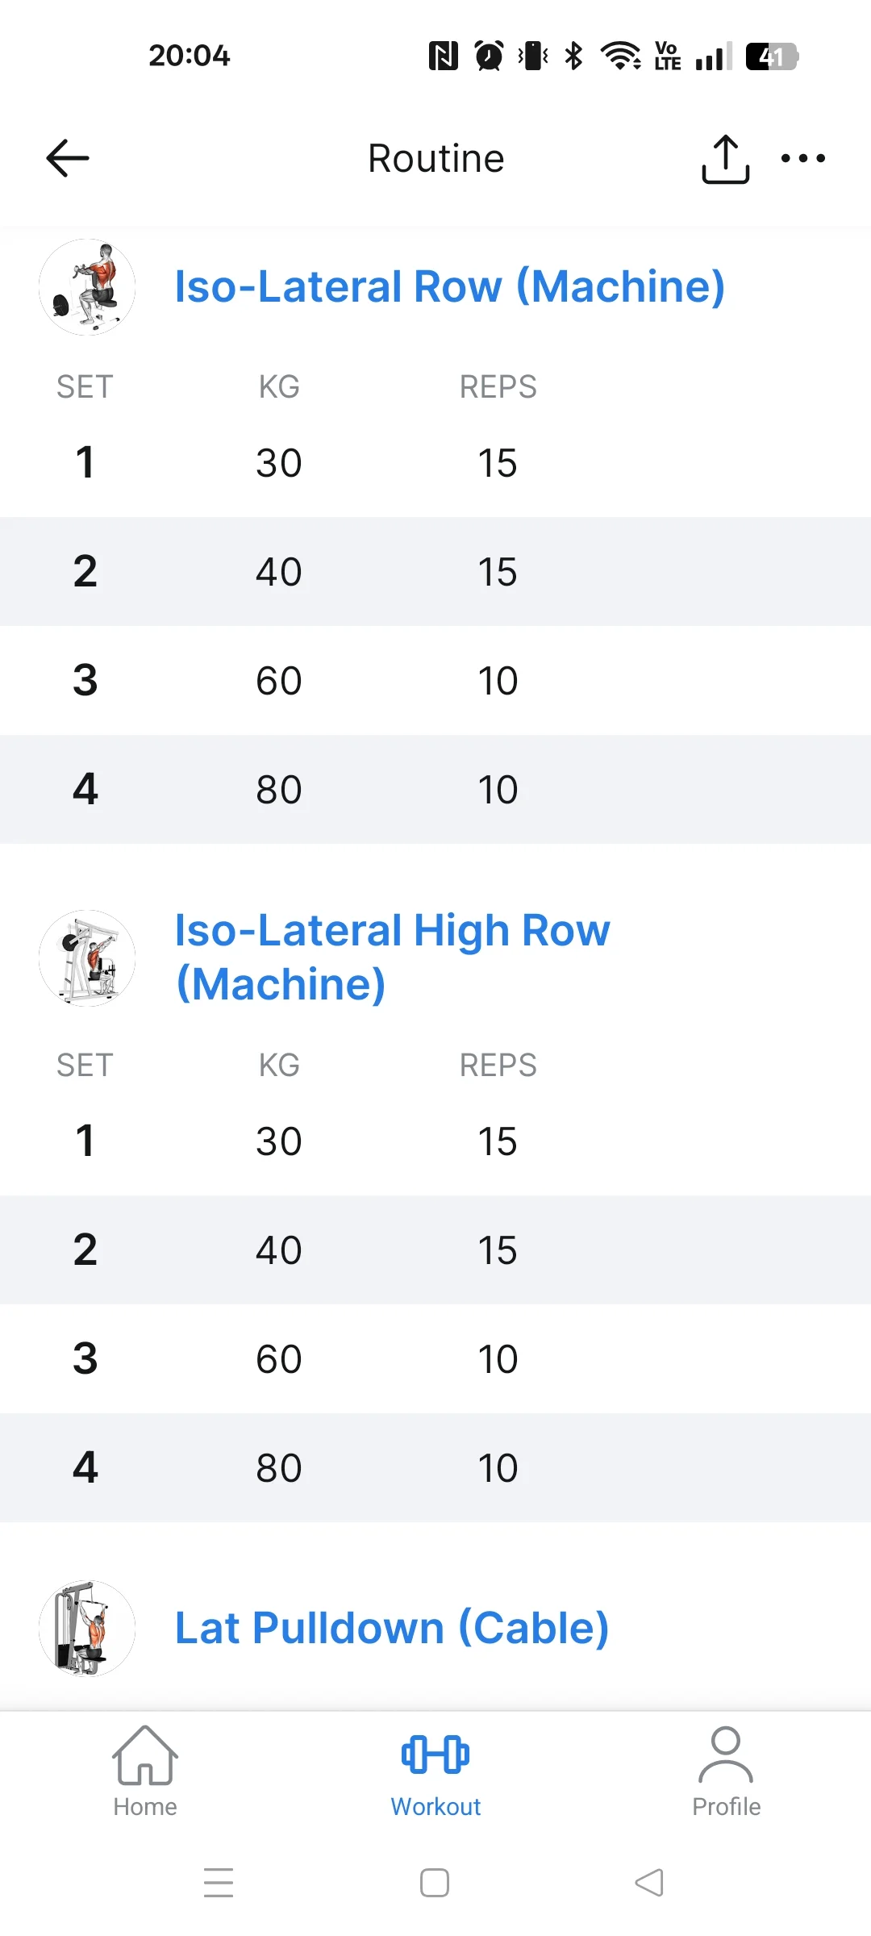Tap the share routine icon
This screenshot has height=1936, width=871.
[x=725, y=159]
